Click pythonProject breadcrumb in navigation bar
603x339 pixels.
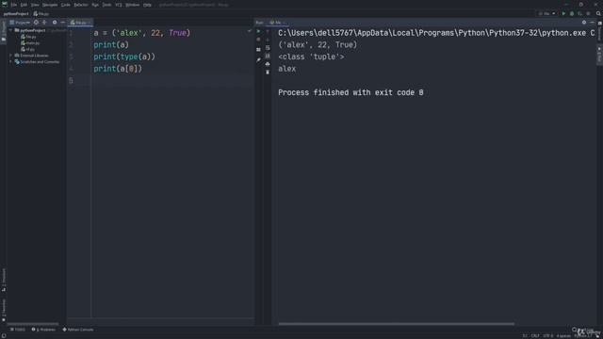[16, 13]
